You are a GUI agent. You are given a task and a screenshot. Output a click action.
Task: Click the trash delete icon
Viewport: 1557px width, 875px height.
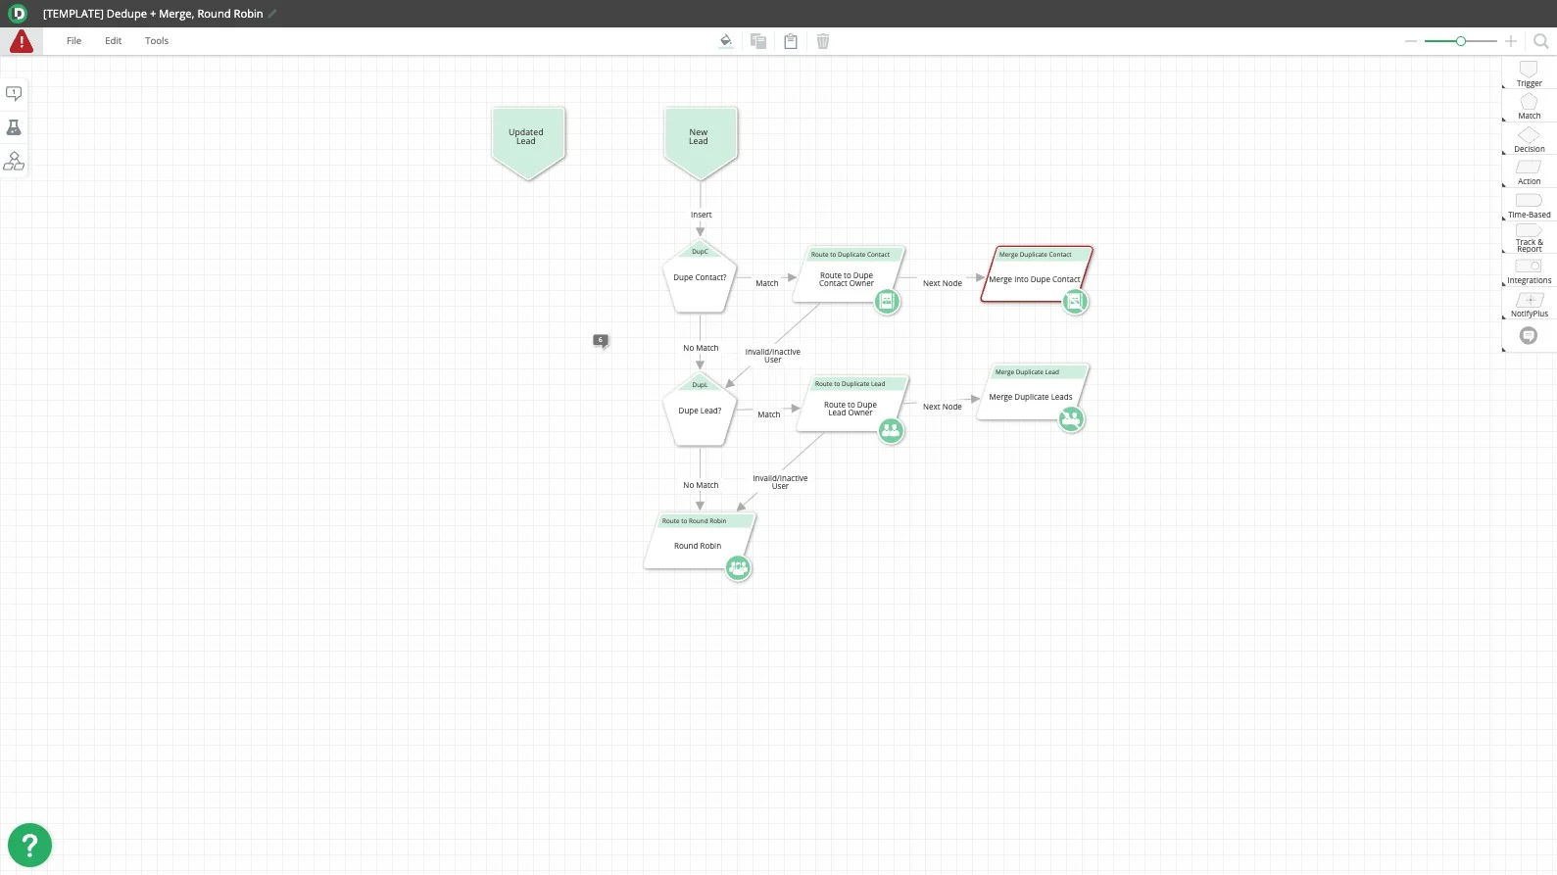pos(823,41)
